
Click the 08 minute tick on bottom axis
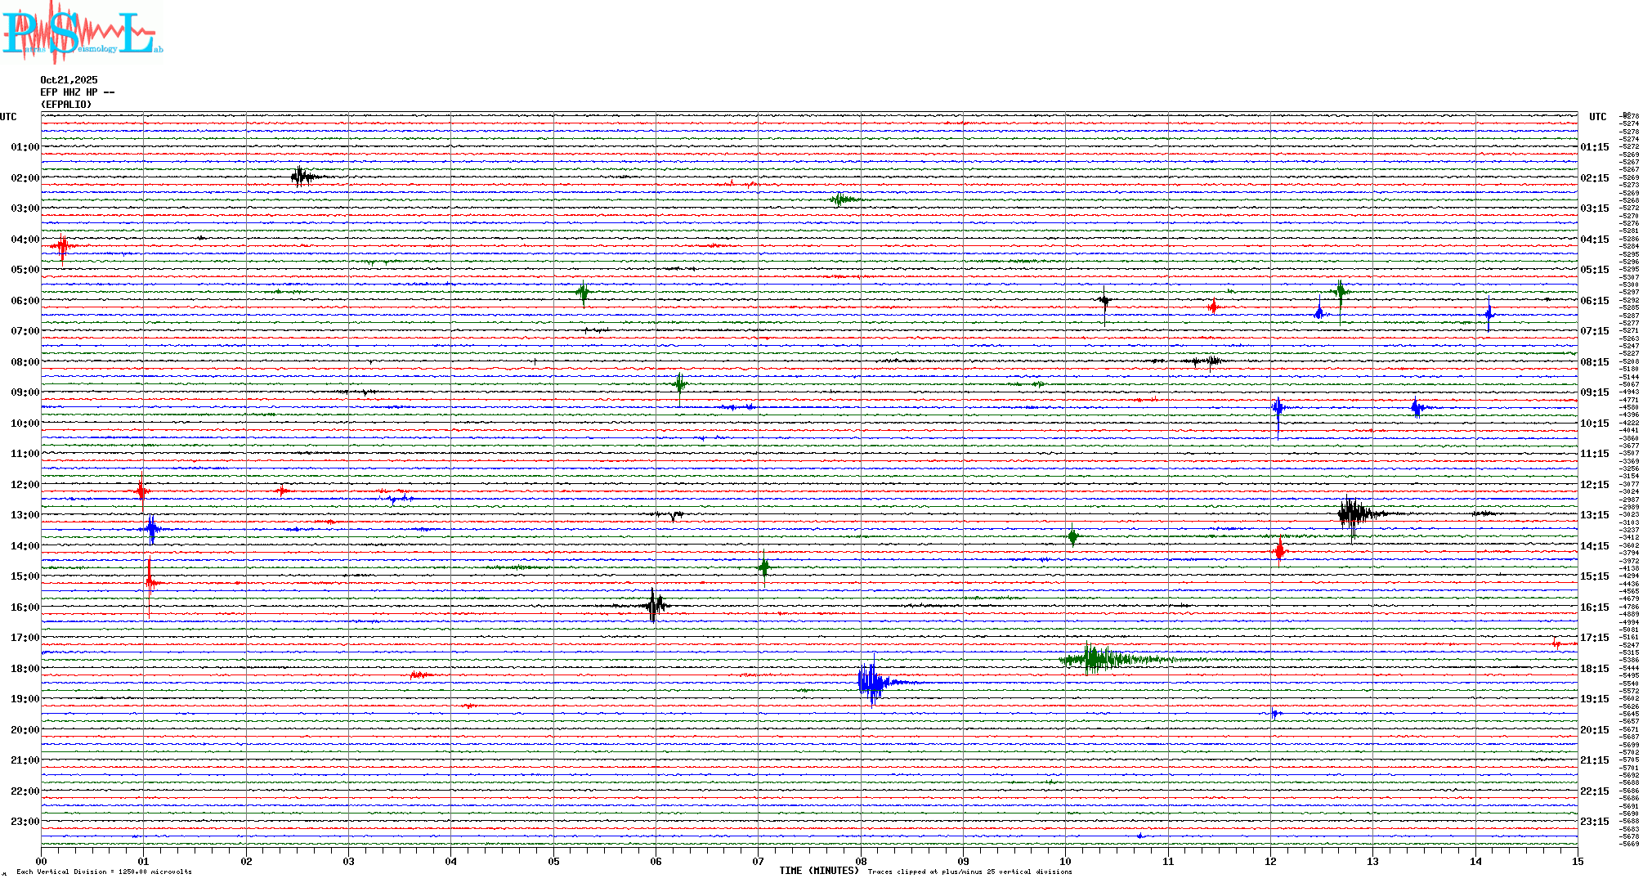coord(861,861)
